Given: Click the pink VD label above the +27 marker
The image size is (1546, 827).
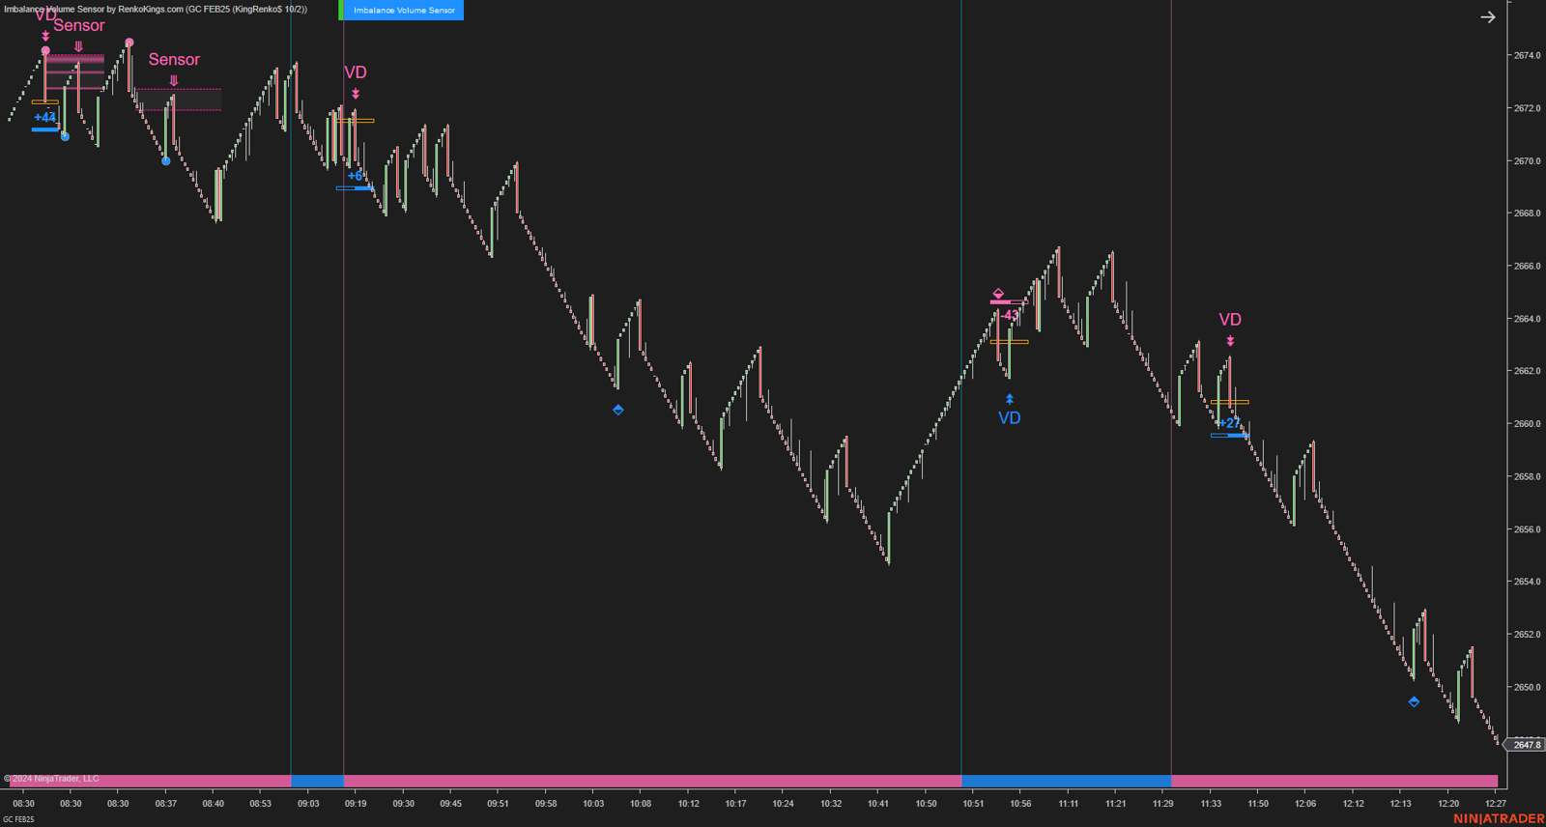Looking at the screenshot, I should [1229, 320].
